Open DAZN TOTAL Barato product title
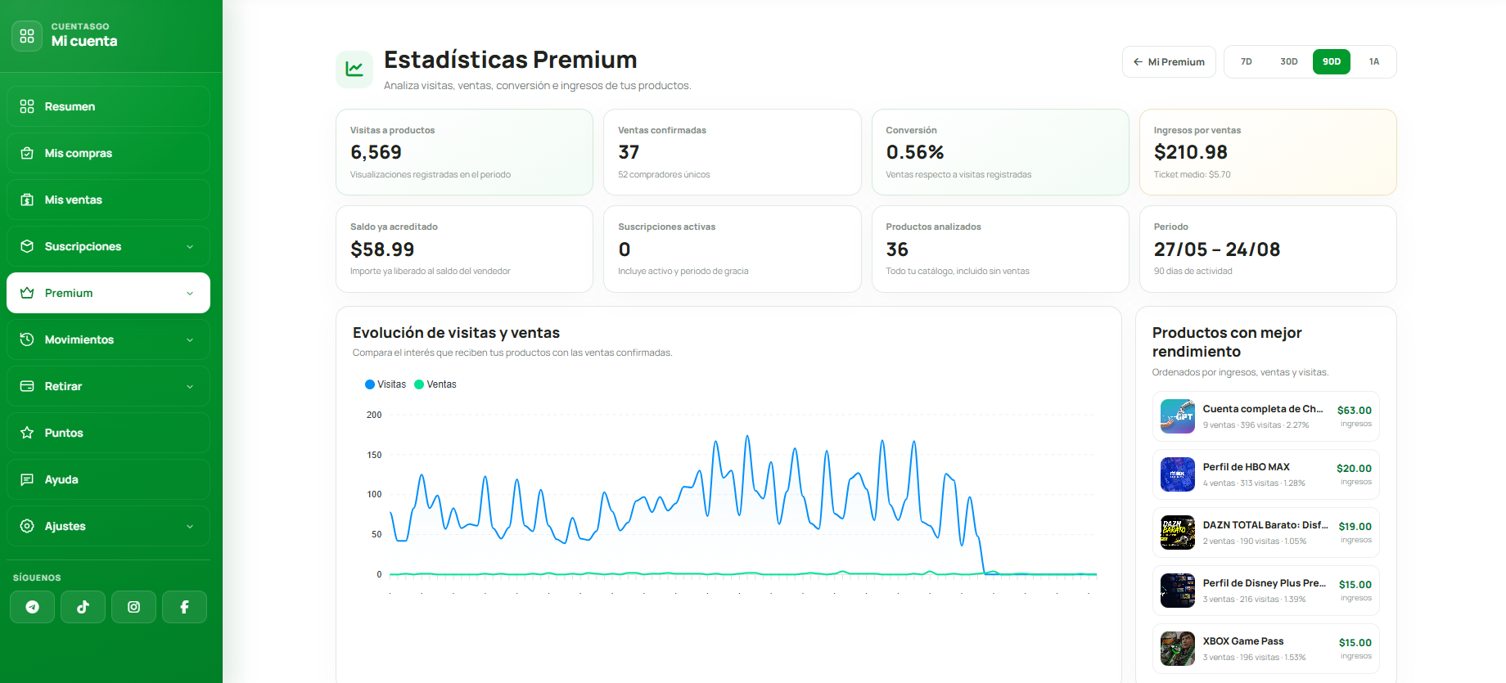The height and width of the screenshot is (683, 1506). (x=1265, y=525)
